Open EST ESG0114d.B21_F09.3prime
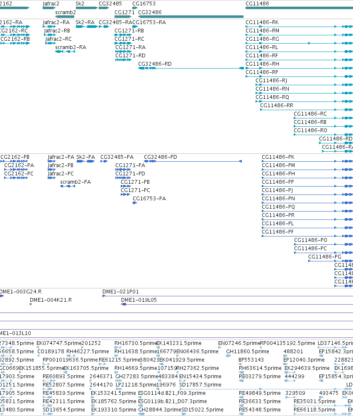353x416 pixels. pos(172,393)
